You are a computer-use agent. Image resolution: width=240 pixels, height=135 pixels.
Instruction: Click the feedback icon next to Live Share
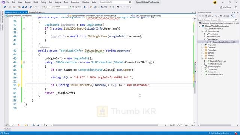pos(236,7)
